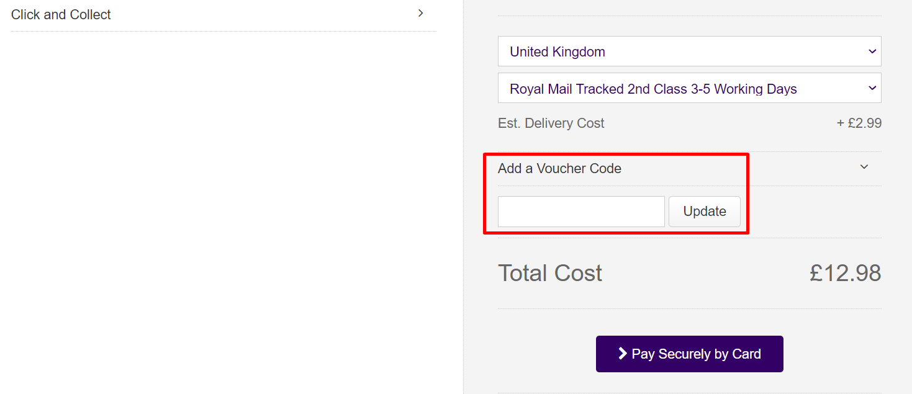Click the chevron on the delivery method selector
The height and width of the screenshot is (394, 912).
pyautogui.click(x=873, y=87)
